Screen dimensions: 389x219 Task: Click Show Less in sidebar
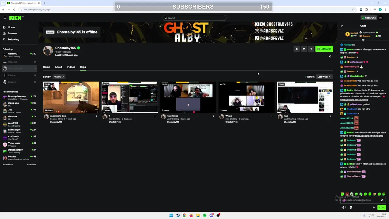(x=31, y=165)
